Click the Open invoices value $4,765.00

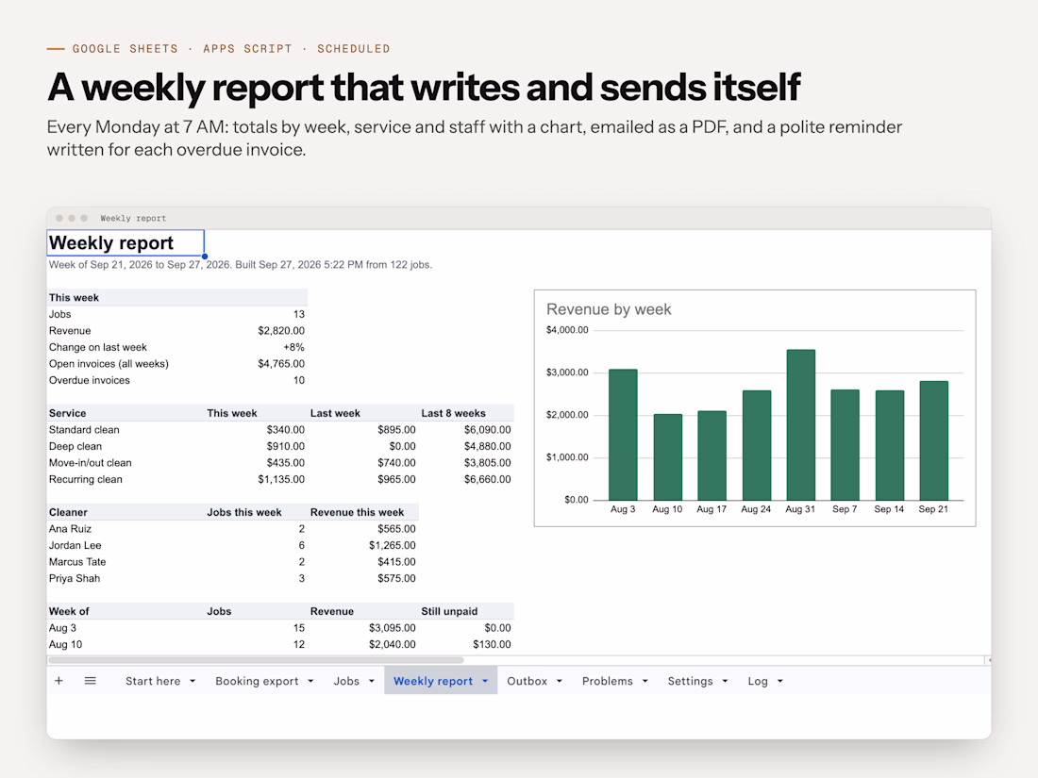click(281, 364)
